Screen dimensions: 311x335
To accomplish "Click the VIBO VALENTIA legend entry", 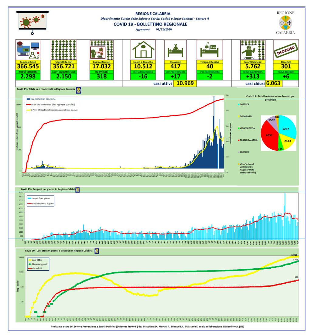I will click(246, 128).
